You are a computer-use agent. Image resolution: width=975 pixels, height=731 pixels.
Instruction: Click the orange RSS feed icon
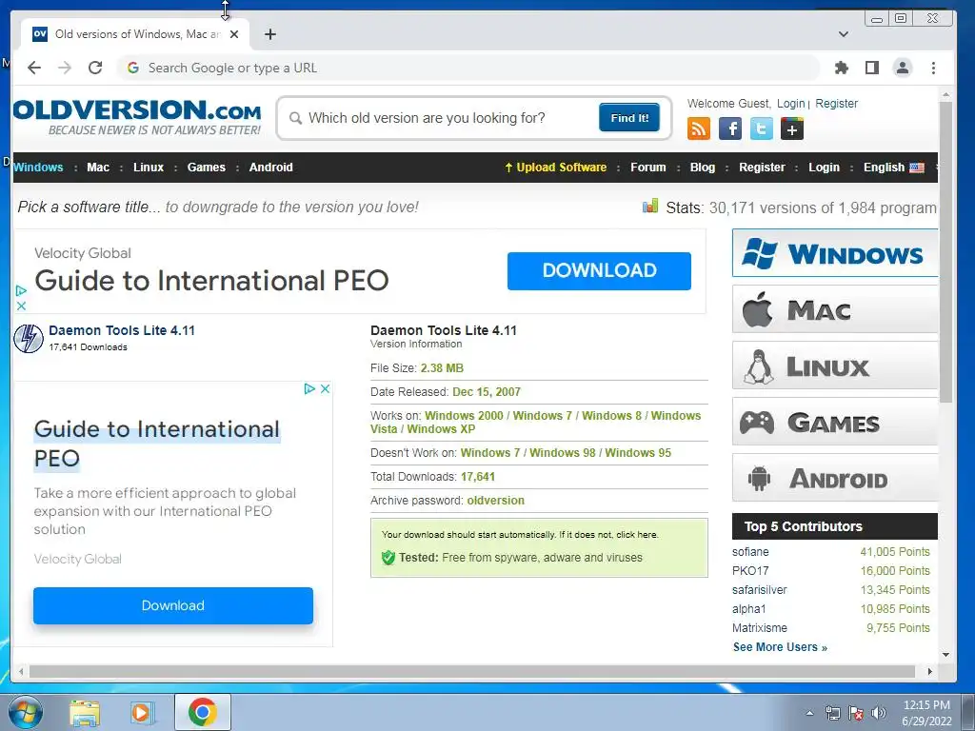[698, 128]
